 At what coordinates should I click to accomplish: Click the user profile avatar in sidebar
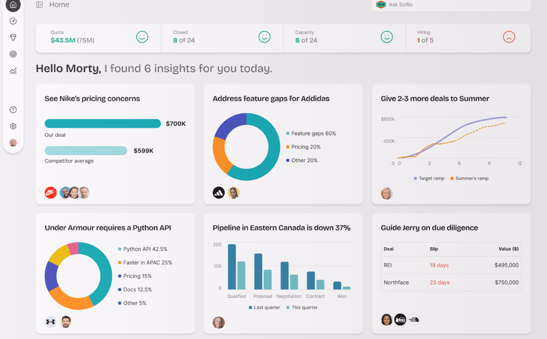coord(13,143)
